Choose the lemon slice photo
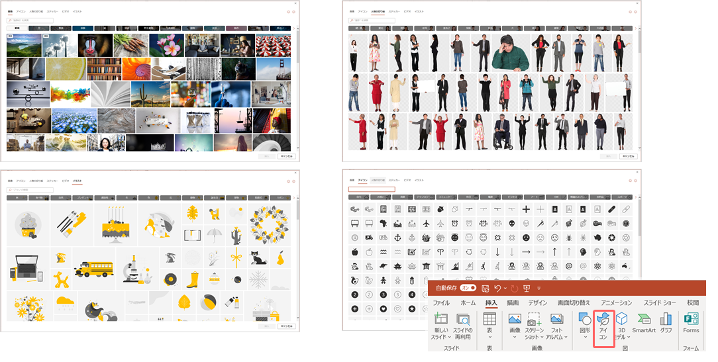Image resolution: width=718 pixels, height=362 pixels. click(66, 69)
